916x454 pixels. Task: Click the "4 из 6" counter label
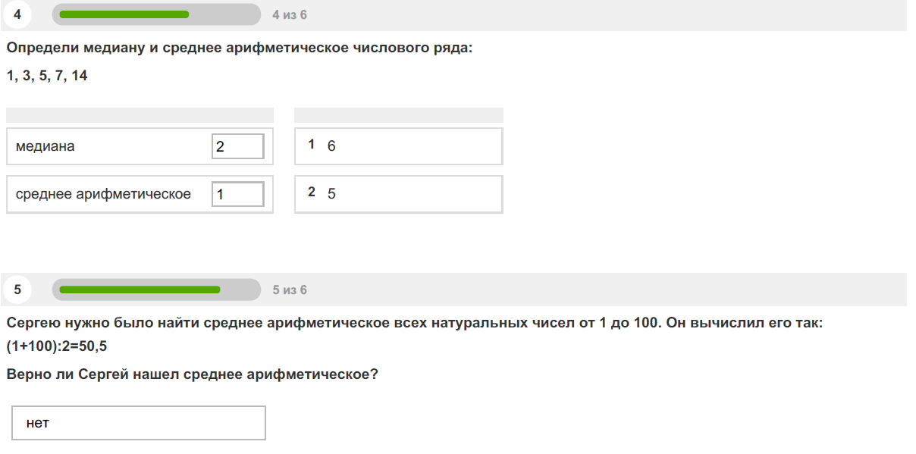pos(290,15)
